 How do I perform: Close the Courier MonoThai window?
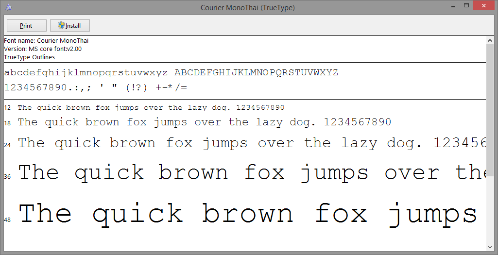coord(484,6)
